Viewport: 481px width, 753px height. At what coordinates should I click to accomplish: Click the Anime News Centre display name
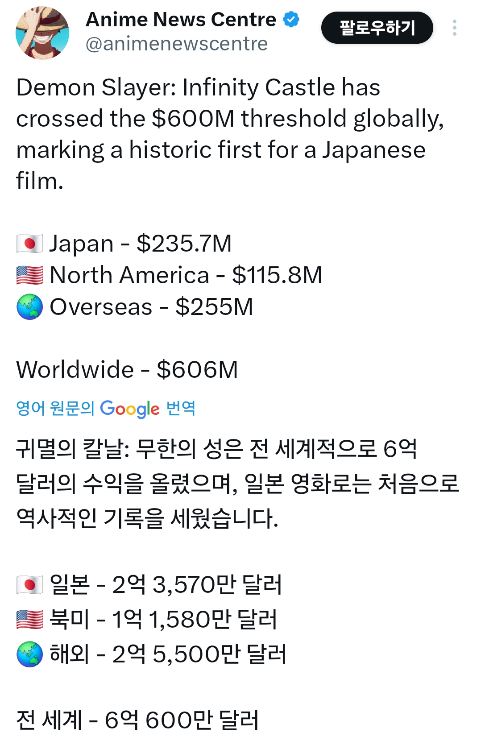pyautogui.click(x=181, y=20)
